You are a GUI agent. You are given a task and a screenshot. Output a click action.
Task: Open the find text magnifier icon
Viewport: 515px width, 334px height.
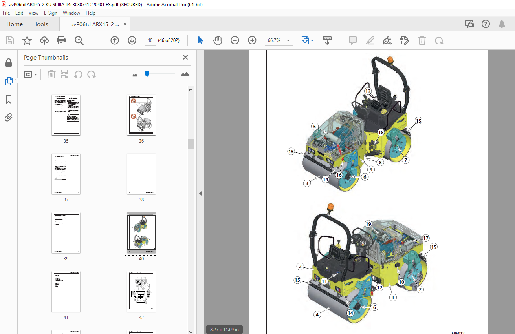coord(79,40)
